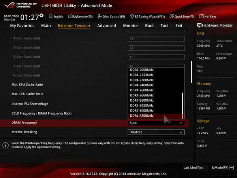
Task: Choose highlighted DDR4-3200MHz option
Action: point(155,116)
